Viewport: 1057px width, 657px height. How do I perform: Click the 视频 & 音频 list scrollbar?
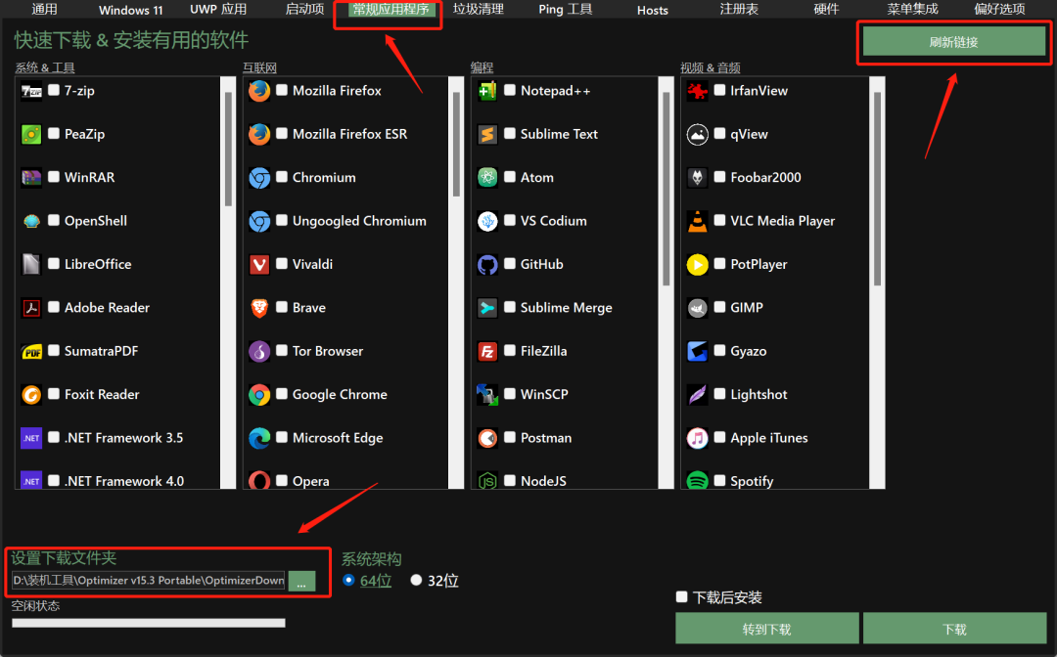pyautogui.click(x=877, y=283)
